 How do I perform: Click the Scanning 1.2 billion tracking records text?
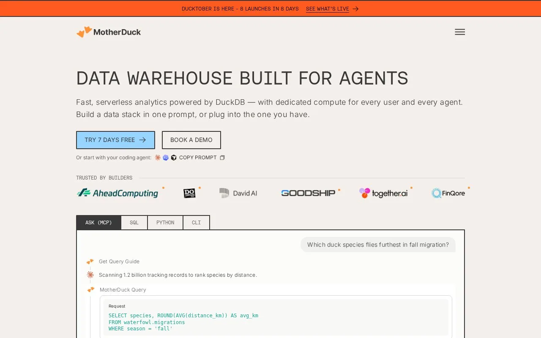click(178, 275)
